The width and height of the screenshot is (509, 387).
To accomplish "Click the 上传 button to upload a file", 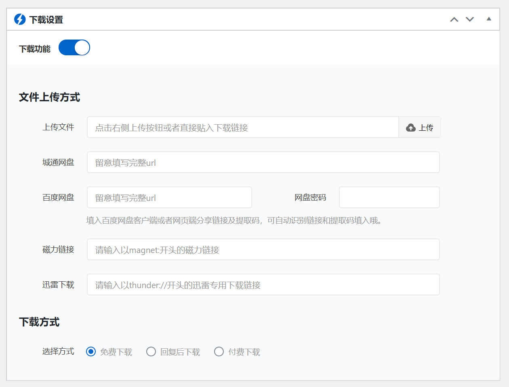I will point(420,127).
